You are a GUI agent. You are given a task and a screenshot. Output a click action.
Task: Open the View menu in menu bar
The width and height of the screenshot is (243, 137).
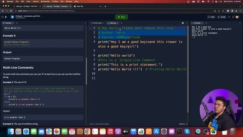click(x=28, y=2)
